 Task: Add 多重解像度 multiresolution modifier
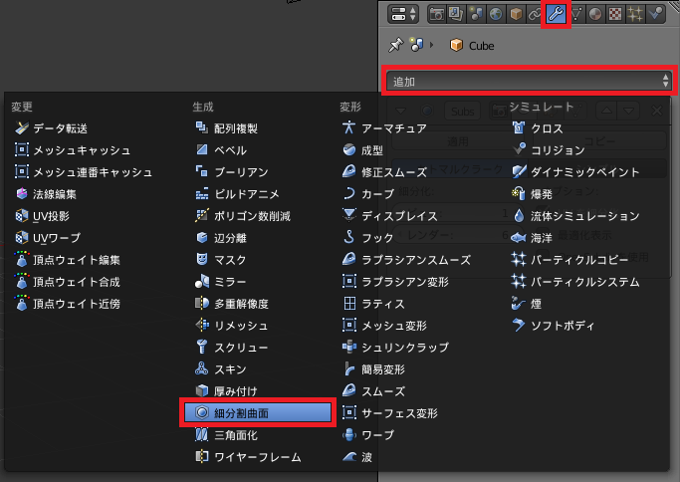click(x=232, y=304)
